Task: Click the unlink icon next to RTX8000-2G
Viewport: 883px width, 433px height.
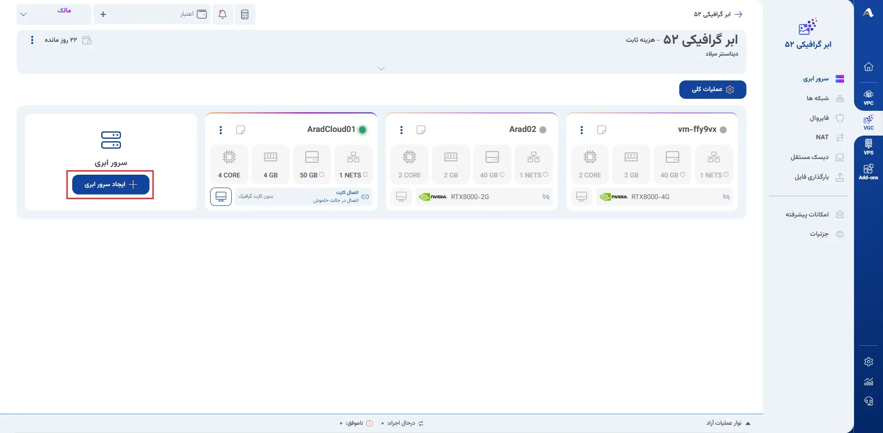Action: [x=546, y=197]
